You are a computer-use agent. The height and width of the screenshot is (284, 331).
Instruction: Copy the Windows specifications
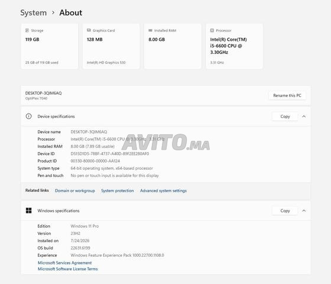(285, 211)
